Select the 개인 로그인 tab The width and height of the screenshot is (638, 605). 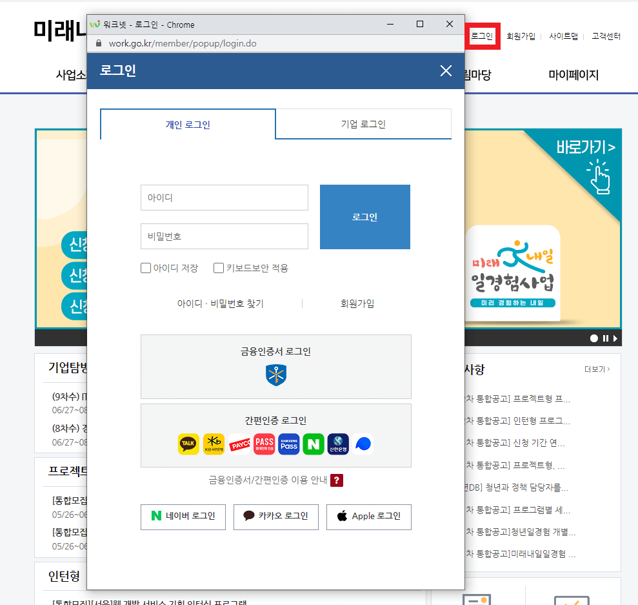click(187, 124)
